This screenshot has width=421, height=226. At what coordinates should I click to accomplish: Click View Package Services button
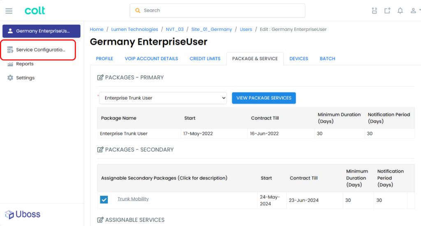(264, 98)
